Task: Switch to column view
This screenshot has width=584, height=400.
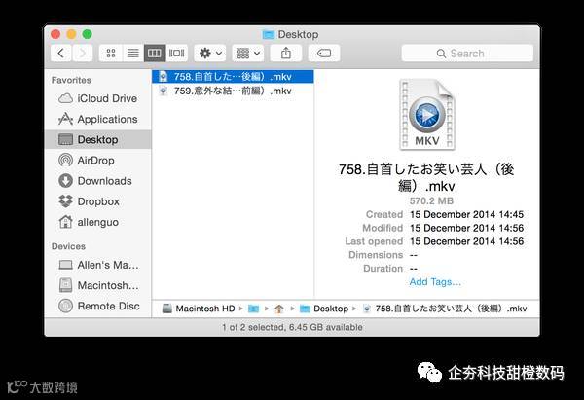Action: click(155, 54)
